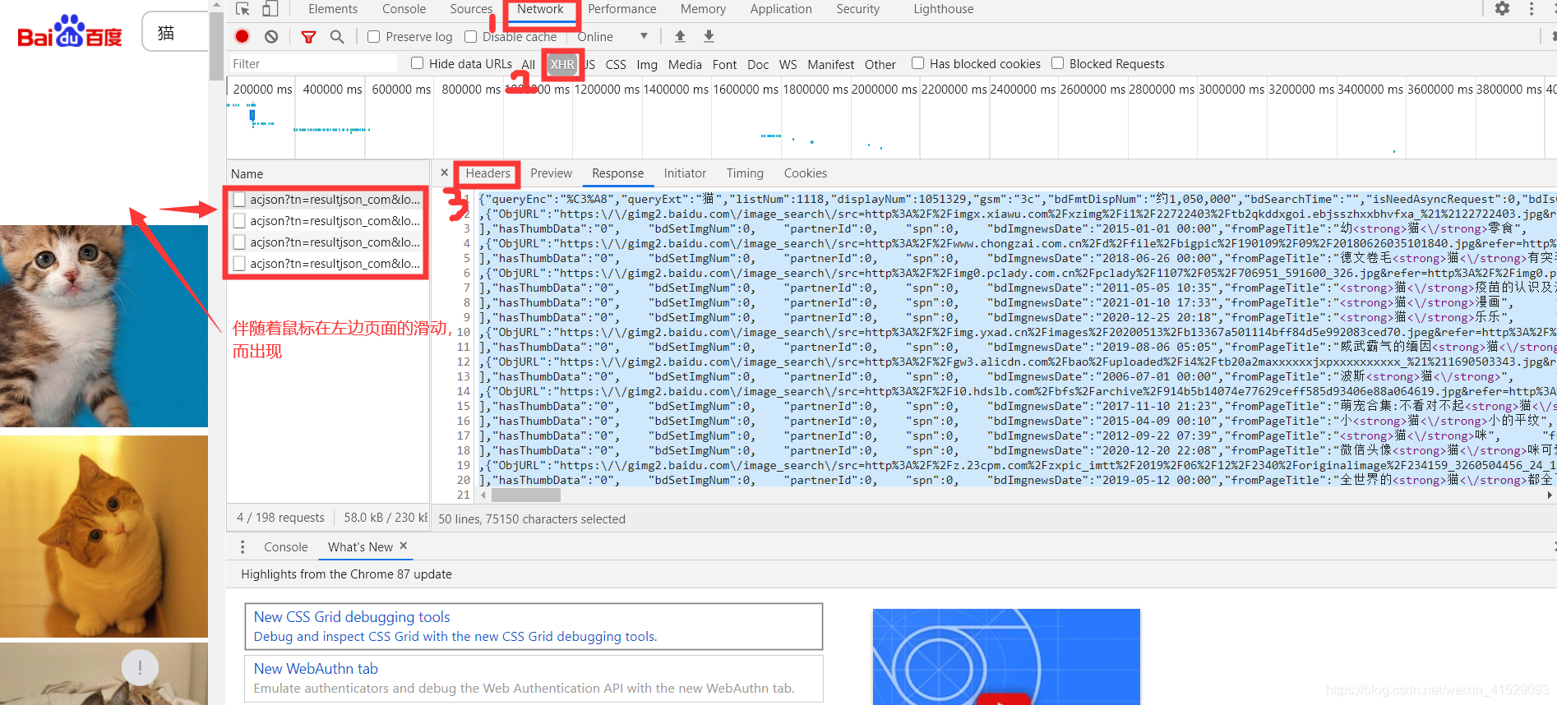
Task: Click the network Filter input field
Action: pos(312,63)
